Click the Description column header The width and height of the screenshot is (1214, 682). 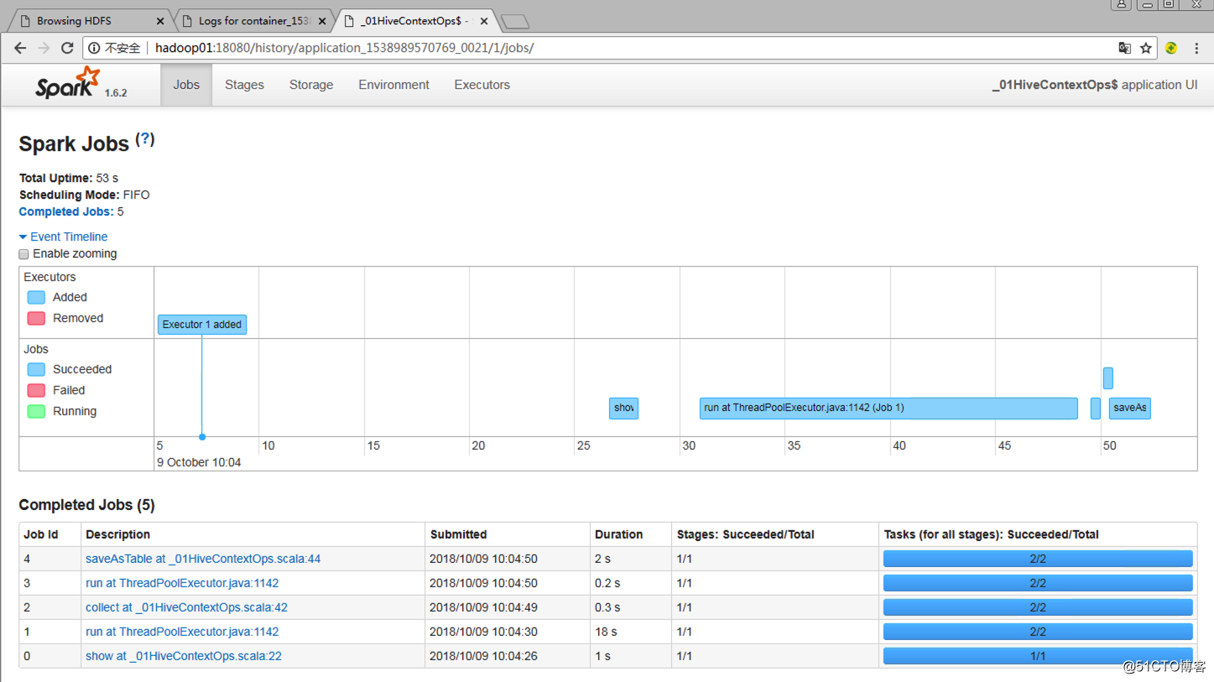tap(253, 534)
